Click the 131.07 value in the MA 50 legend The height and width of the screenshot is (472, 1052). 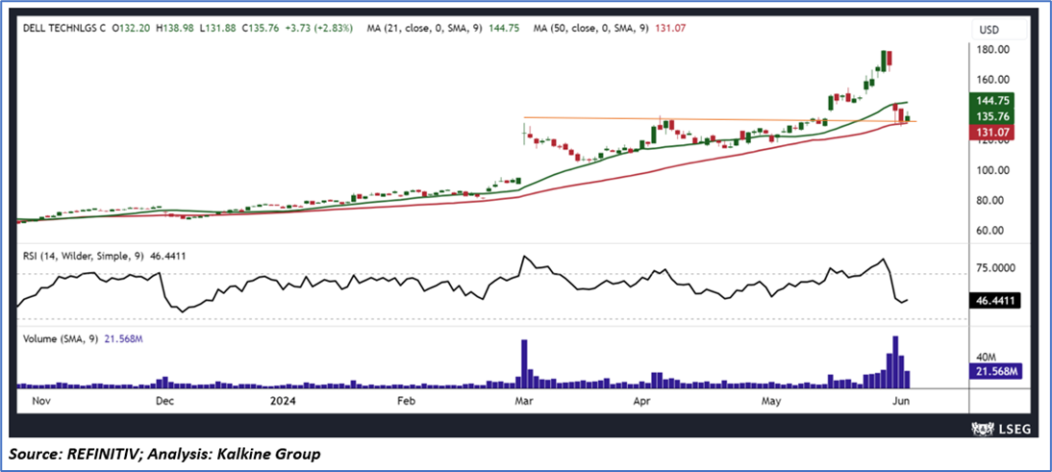(x=669, y=29)
